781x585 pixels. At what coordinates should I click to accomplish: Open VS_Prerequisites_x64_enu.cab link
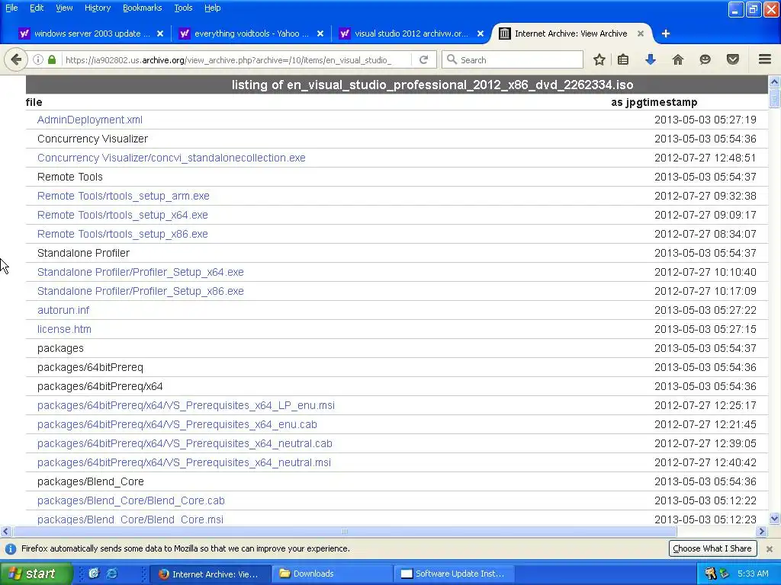177,424
